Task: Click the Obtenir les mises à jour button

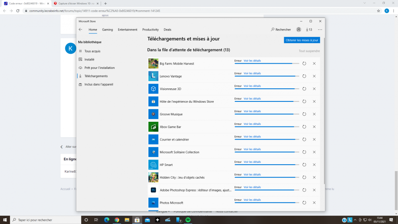Action: (x=302, y=40)
